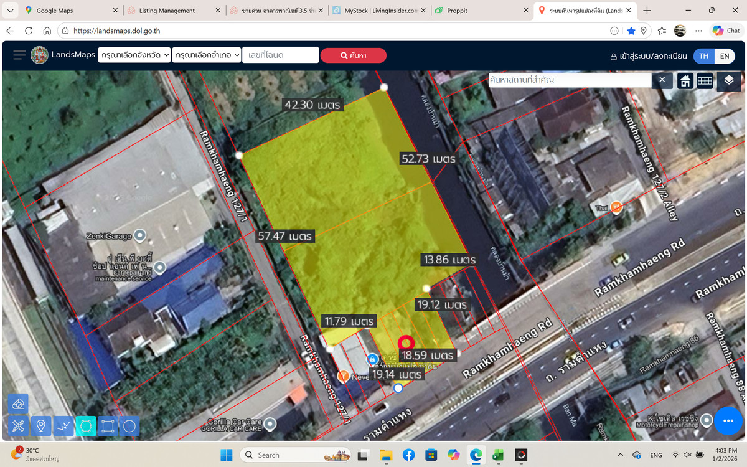Open the pencil and ruler measurement tool
The width and height of the screenshot is (747, 467).
coord(17,427)
